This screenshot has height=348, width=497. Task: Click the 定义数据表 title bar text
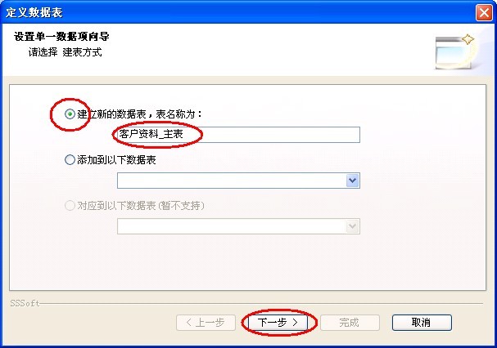coord(34,12)
